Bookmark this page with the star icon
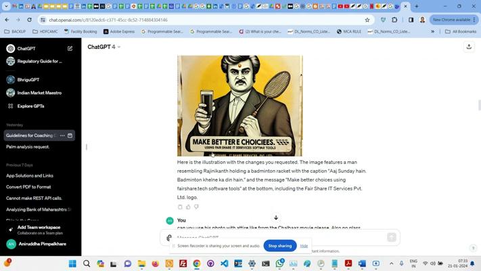481x271 pixels. coord(367,20)
